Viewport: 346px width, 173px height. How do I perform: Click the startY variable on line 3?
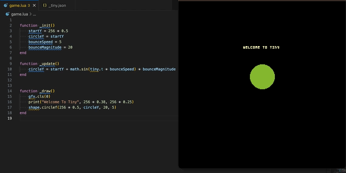[35, 31]
